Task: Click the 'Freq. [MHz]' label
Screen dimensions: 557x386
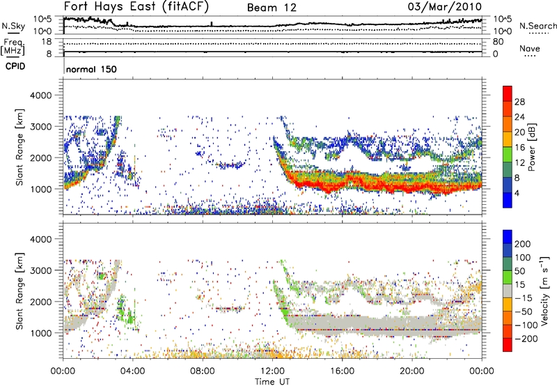Action: point(13,47)
